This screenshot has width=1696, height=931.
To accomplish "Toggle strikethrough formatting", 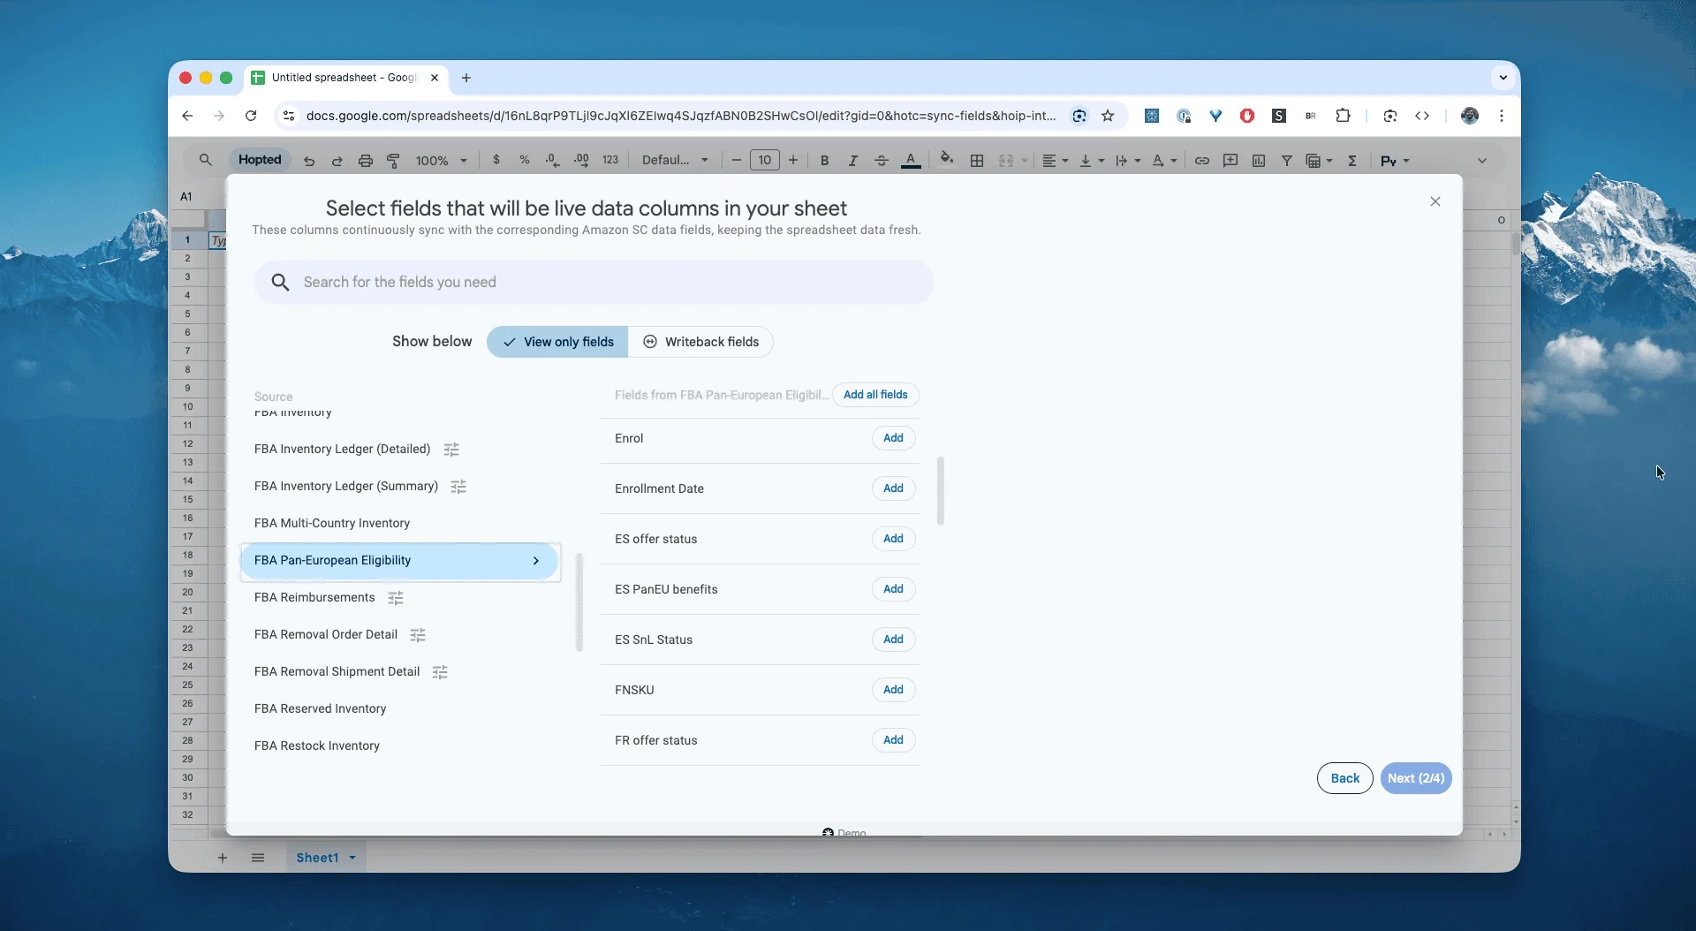I will 881,161.
